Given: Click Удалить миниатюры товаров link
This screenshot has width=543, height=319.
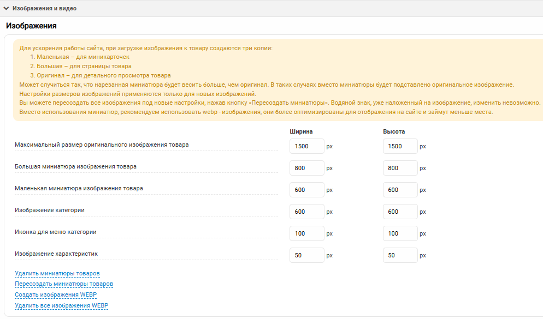Looking at the screenshot, I should 57,273.
